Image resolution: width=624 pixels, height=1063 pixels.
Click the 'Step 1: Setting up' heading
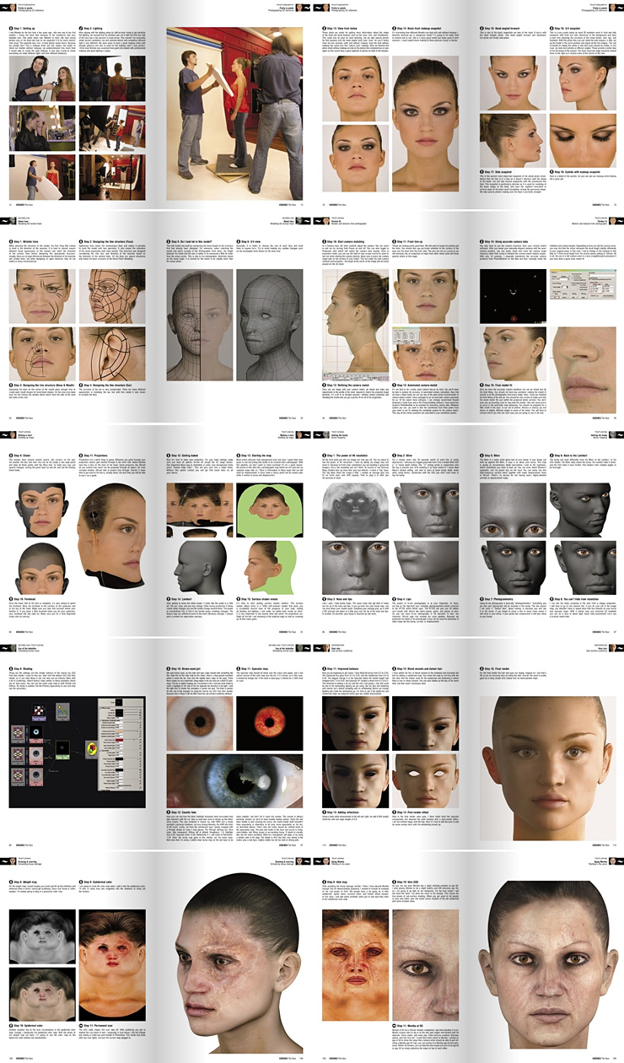(25, 28)
